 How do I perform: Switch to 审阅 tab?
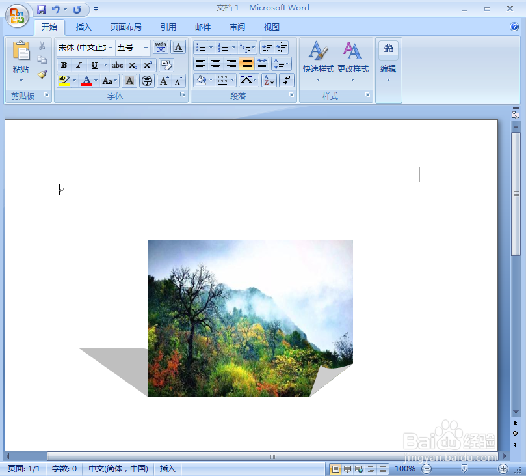[x=237, y=27]
